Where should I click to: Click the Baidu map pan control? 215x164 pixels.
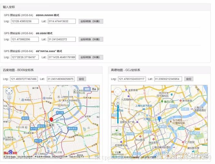(9, 91)
